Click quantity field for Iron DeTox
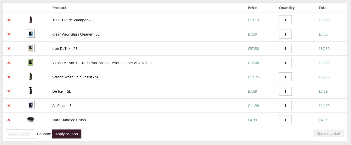 click(285, 48)
